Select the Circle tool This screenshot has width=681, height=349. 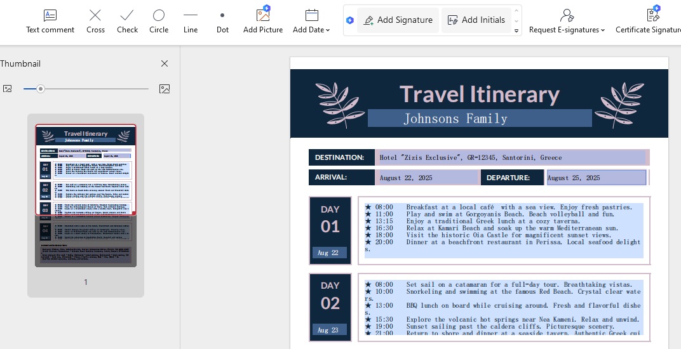[159, 22]
